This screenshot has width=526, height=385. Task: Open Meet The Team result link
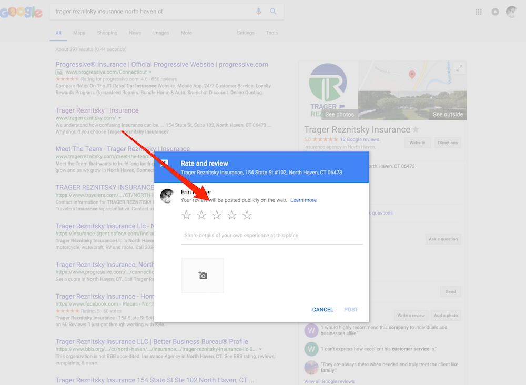tap(123, 149)
